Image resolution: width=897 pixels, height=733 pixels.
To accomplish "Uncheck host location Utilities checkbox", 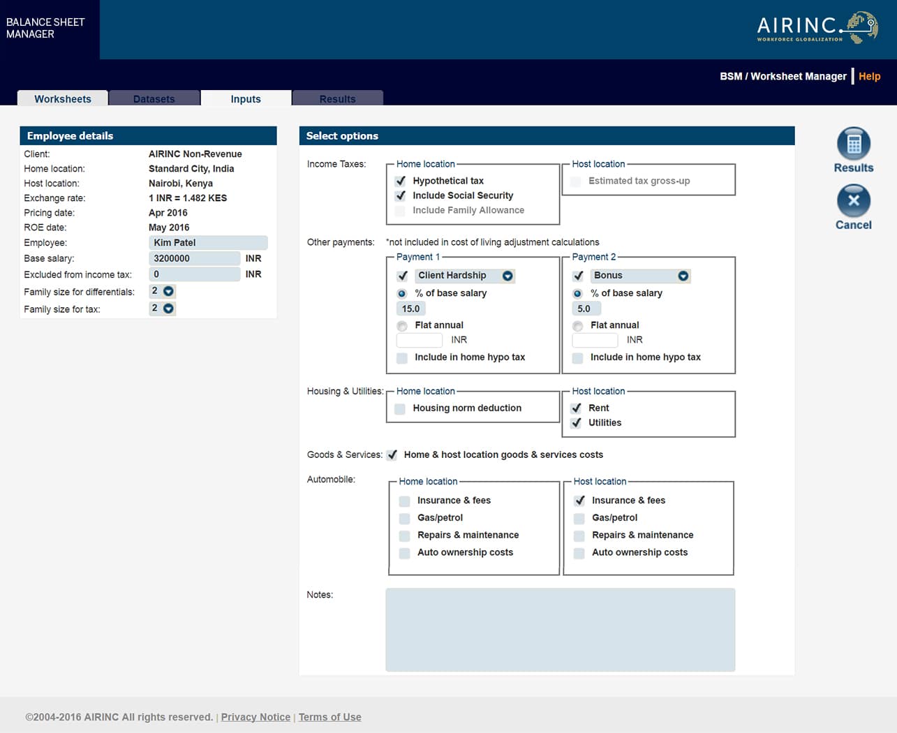I will (x=576, y=423).
